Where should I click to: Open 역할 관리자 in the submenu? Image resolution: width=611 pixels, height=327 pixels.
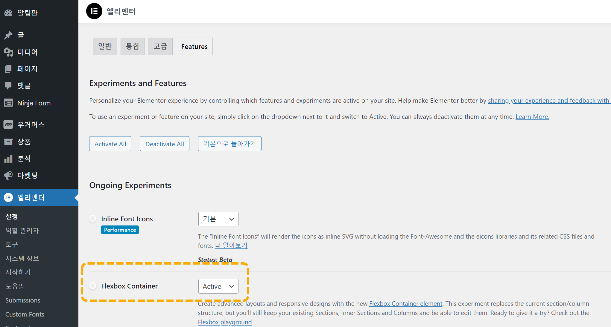tap(22, 231)
